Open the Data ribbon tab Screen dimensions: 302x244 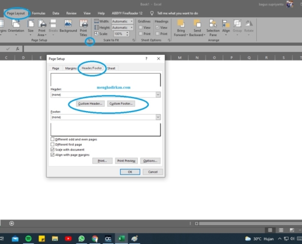coord(56,13)
